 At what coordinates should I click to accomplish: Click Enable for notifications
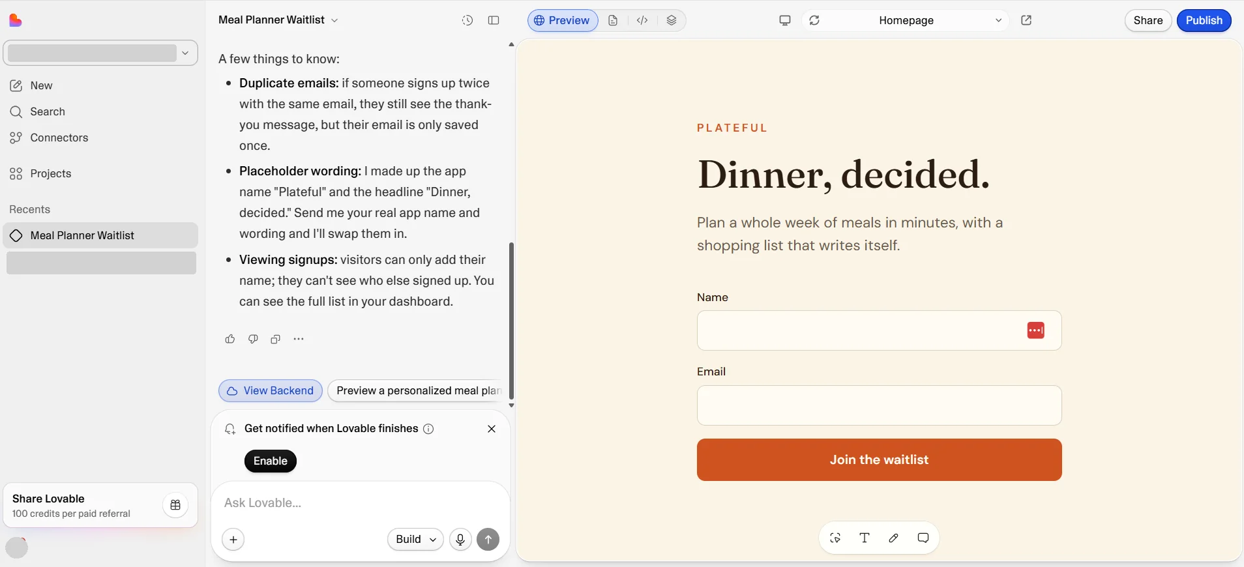[271, 461]
